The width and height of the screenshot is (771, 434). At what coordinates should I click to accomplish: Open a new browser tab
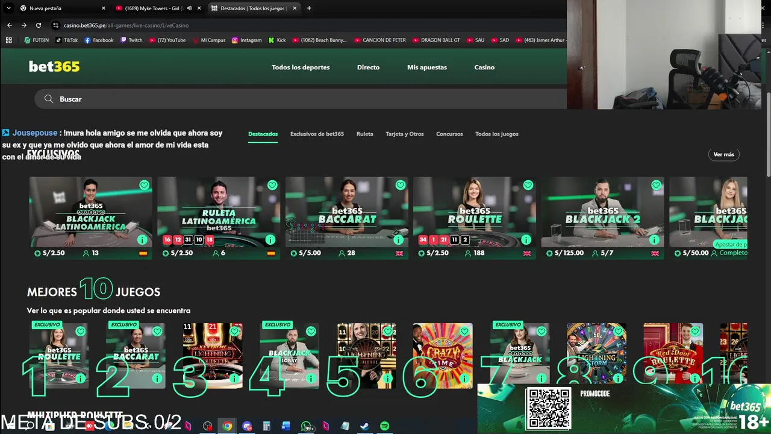click(309, 8)
